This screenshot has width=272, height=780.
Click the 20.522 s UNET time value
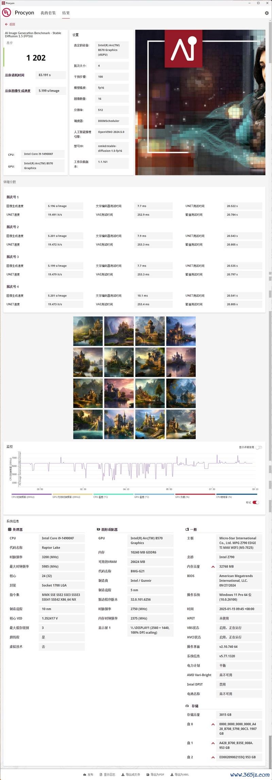click(x=243, y=206)
